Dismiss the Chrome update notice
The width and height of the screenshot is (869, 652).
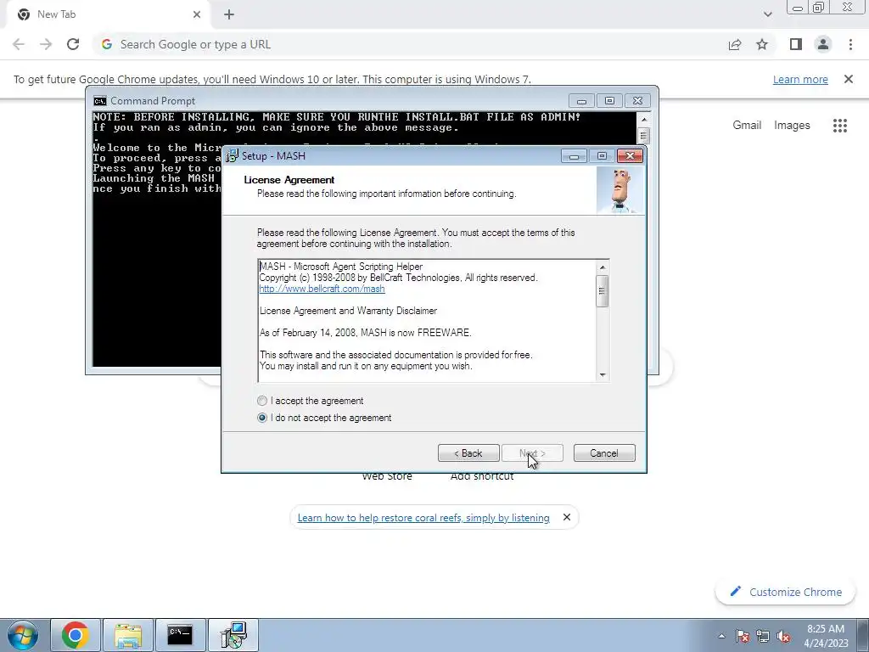(x=849, y=79)
